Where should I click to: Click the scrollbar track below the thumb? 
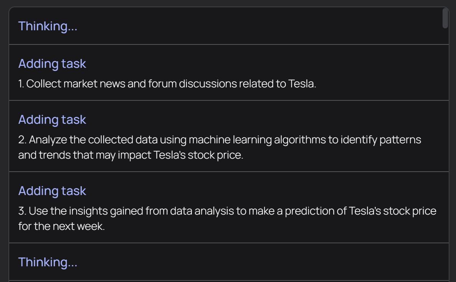point(445,153)
